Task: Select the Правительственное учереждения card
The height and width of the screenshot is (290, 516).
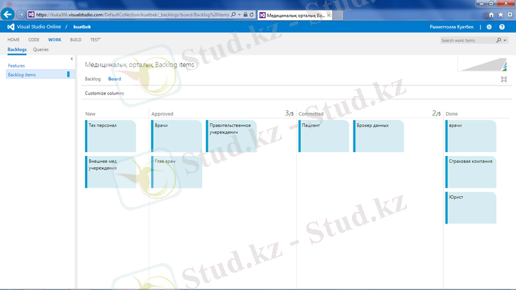Action: pos(232,136)
